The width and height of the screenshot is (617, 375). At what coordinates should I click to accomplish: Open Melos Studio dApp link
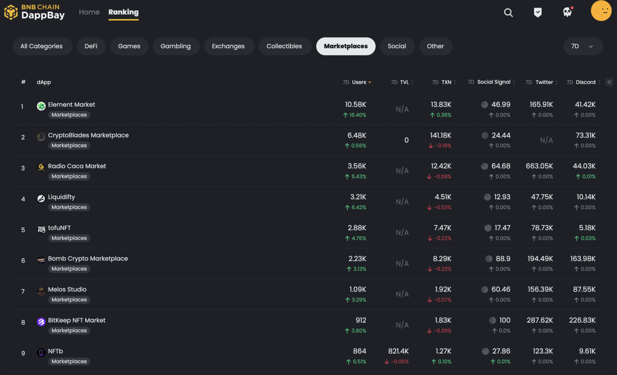(x=67, y=290)
